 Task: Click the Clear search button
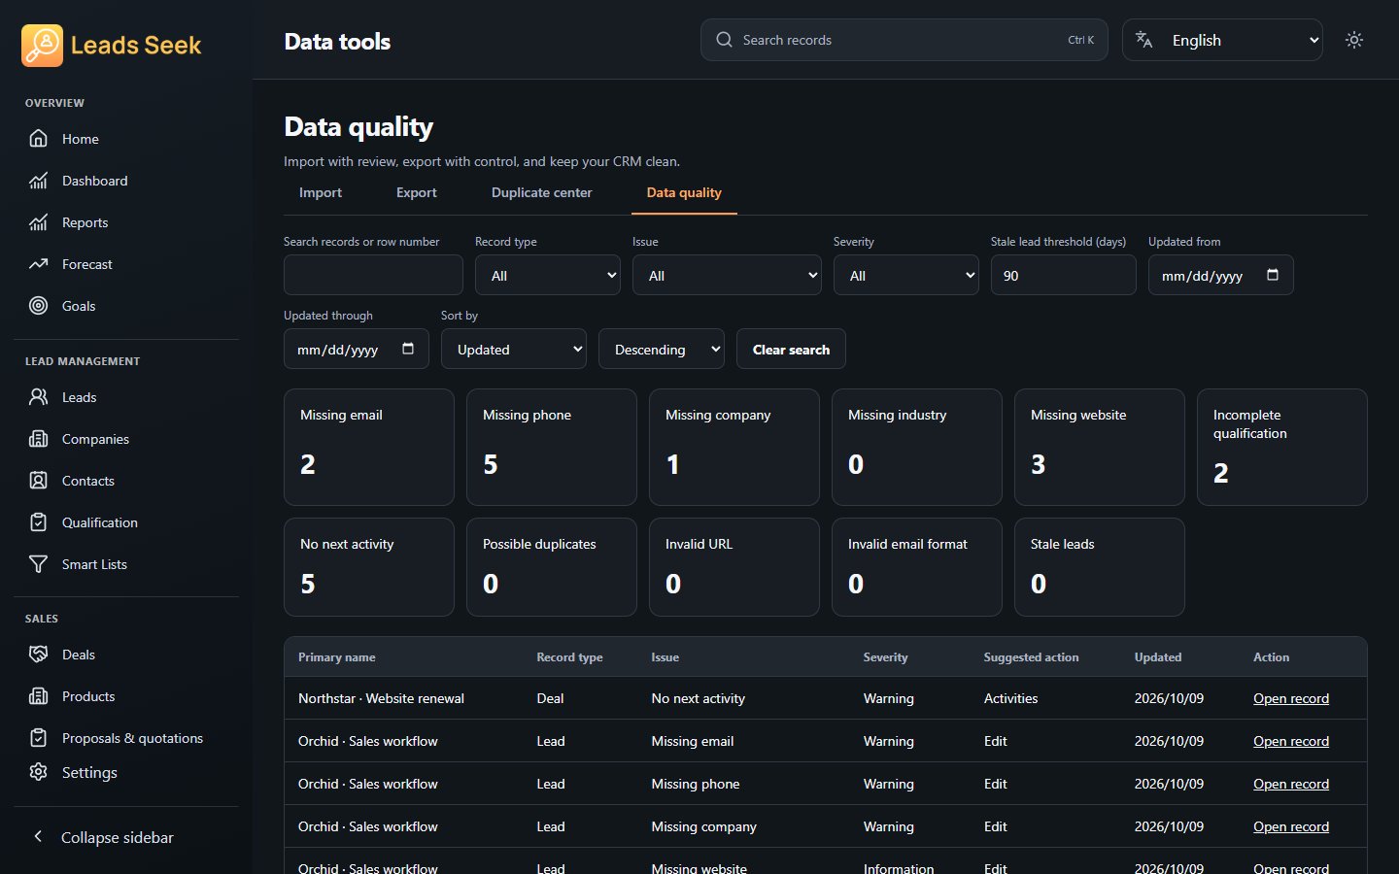tap(791, 349)
